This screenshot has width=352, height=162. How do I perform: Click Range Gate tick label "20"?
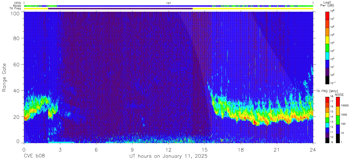17,117
